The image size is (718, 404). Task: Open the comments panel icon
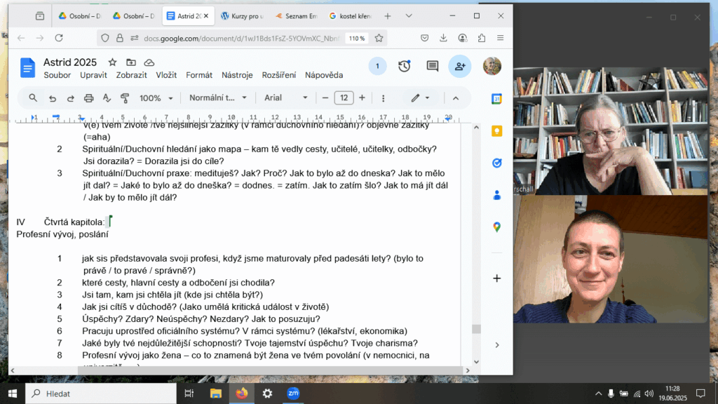[433, 66]
